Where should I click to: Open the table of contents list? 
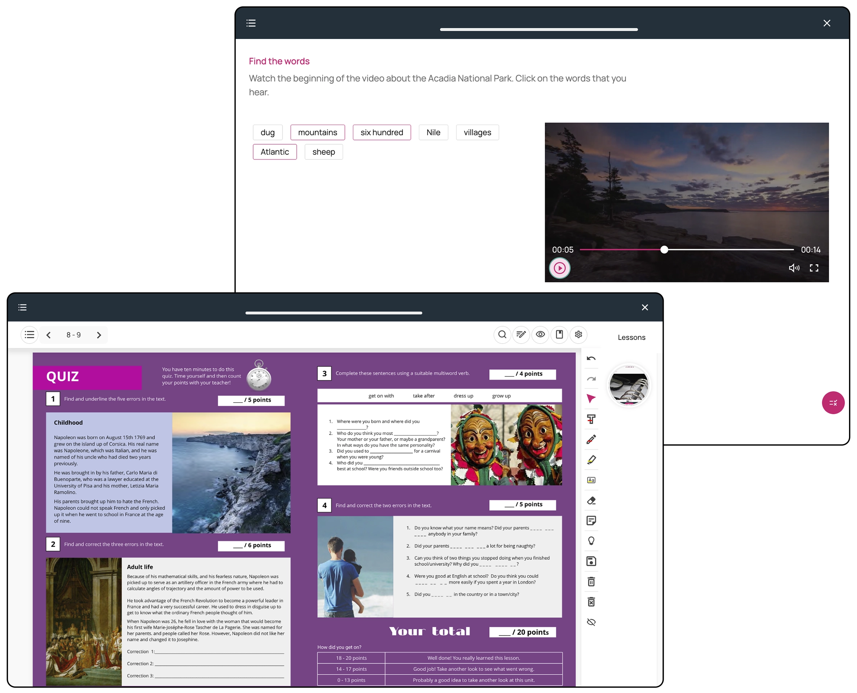coord(29,335)
